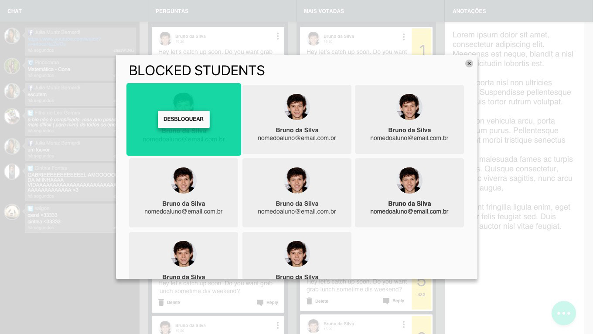Click the Twitter icon on the Pindorama message
This screenshot has height=334, width=593.
pyautogui.click(x=31, y=63)
